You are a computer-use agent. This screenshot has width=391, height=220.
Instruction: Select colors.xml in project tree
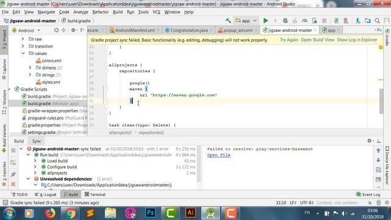pyautogui.click(x=49, y=61)
